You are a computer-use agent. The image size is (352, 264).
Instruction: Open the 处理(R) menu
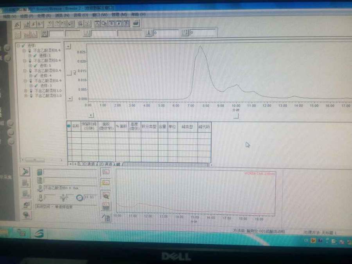44,16
